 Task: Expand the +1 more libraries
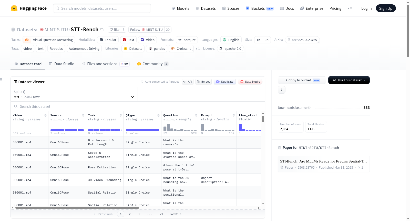point(198,49)
